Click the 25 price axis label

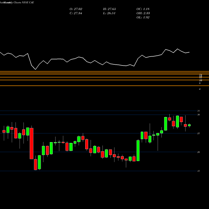[199, 133]
